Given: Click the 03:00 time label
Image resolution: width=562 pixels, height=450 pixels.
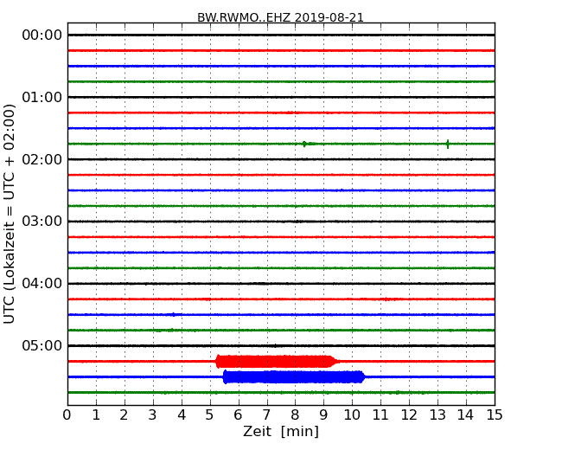Looking at the screenshot, I should point(42,222).
